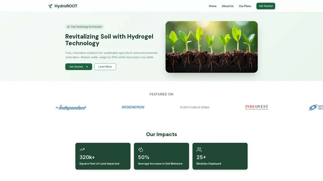Click the 50% statistic value

(x=144, y=157)
